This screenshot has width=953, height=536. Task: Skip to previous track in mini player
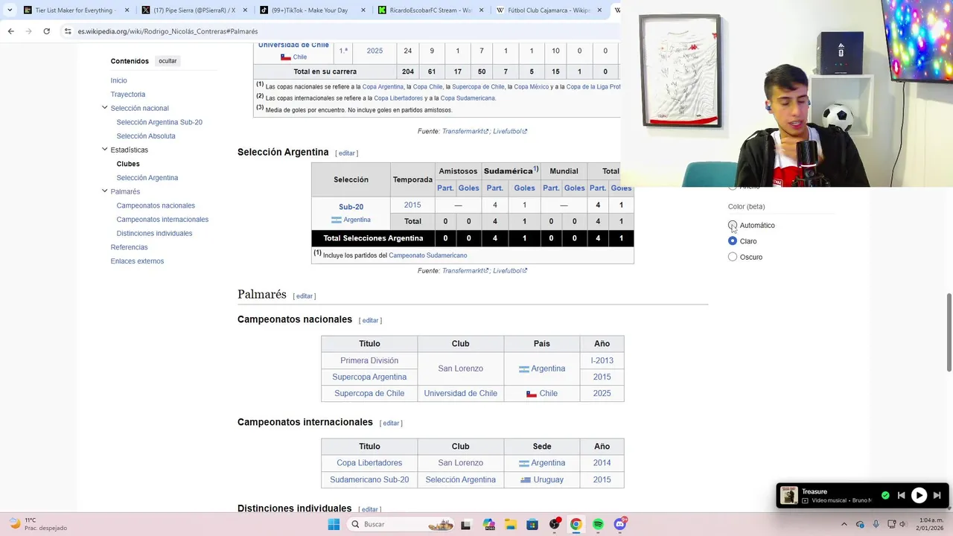click(x=901, y=495)
